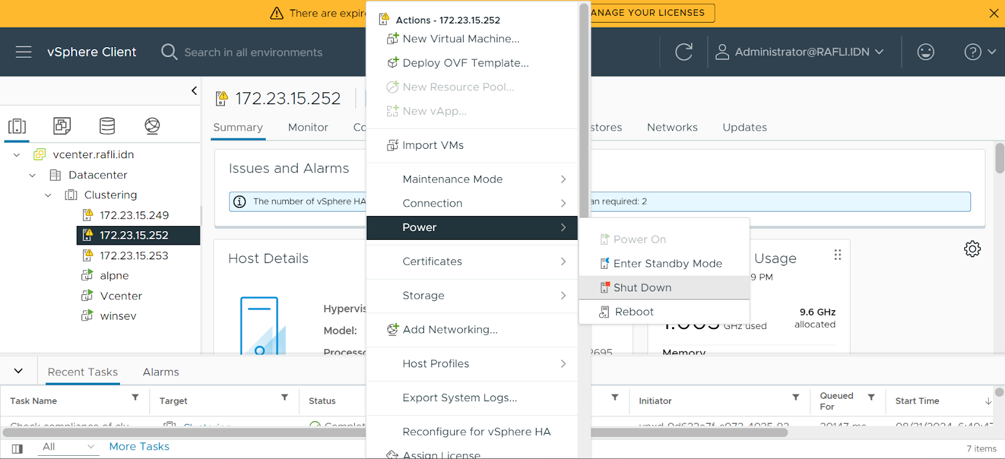Choose New Virtual Machine from Actions menu
Viewport: 1005px width, 459px height.
point(472,39)
